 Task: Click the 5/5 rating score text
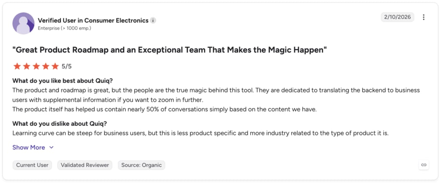(x=67, y=67)
